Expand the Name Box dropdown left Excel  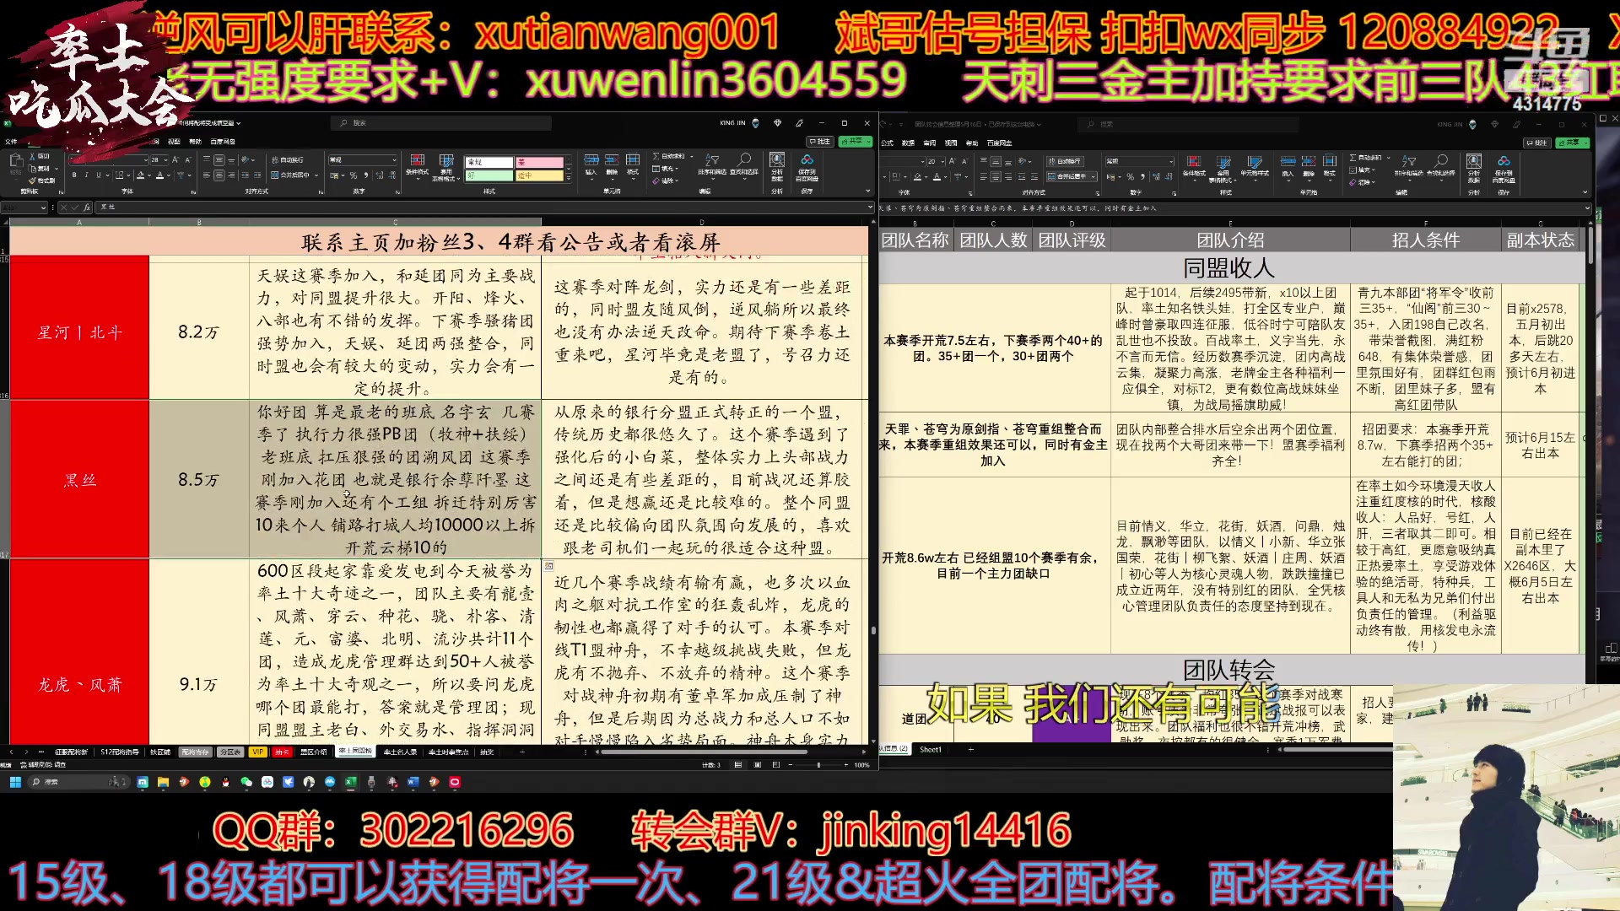[x=43, y=208]
